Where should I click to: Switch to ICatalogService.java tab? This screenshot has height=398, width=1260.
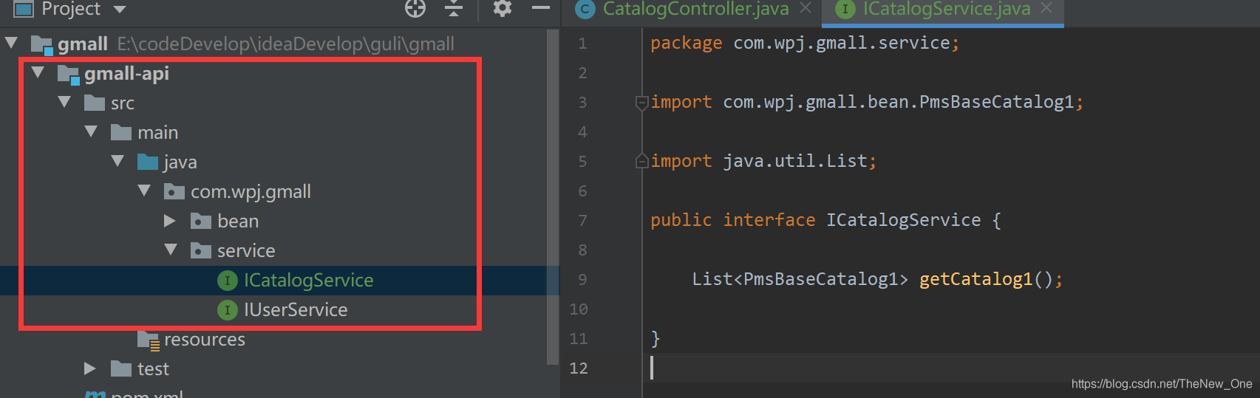[947, 9]
